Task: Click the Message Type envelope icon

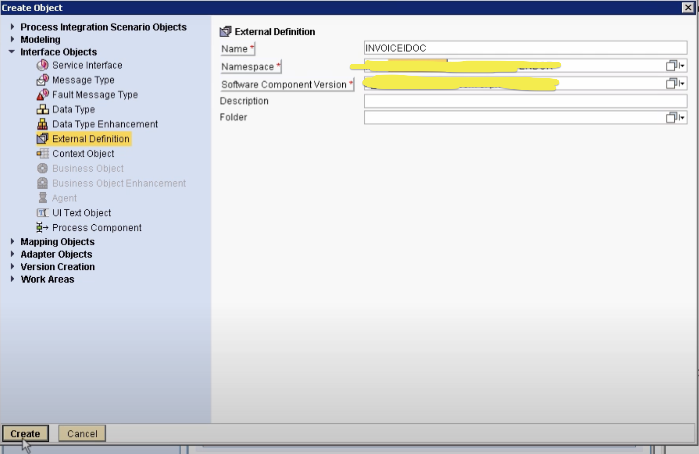Action: coord(43,80)
